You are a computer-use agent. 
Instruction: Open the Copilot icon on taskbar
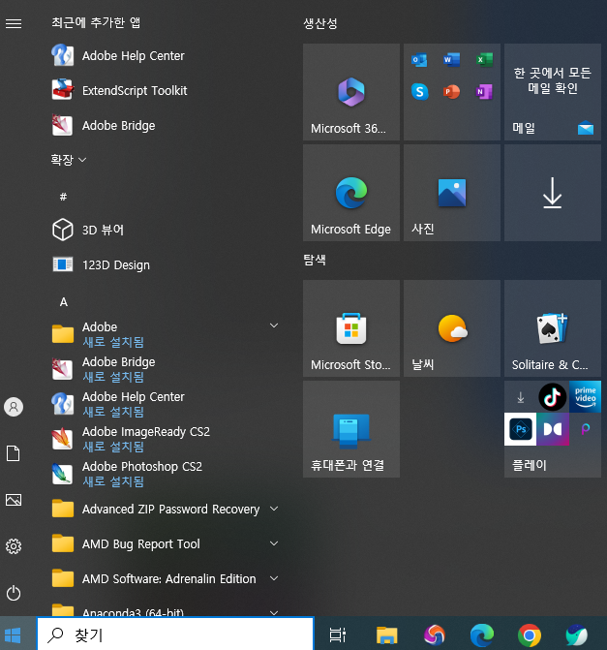tap(435, 635)
